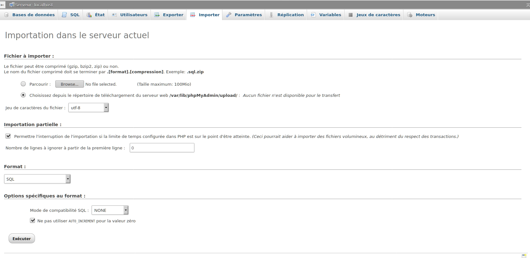Click the Exporter tab icon
Image resolution: width=530 pixels, height=258 pixels.
pyautogui.click(x=157, y=15)
